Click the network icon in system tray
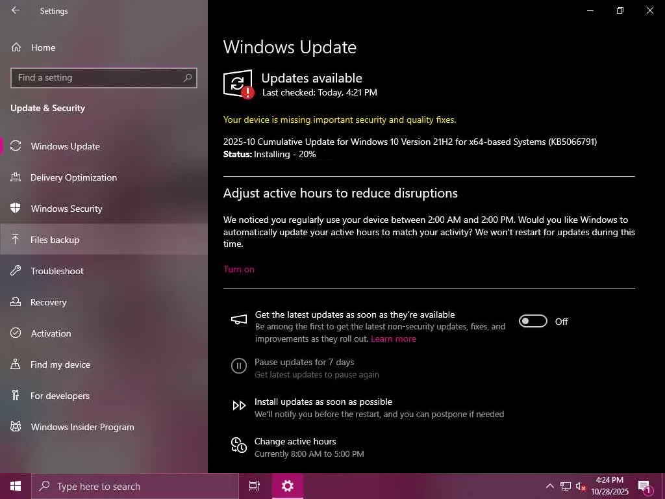This screenshot has height=499, width=665. point(566,486)
